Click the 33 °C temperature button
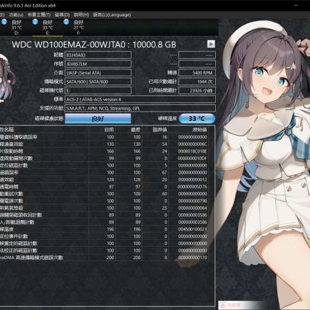This screenshot has width=310, height=310. [x=197, y=118]
